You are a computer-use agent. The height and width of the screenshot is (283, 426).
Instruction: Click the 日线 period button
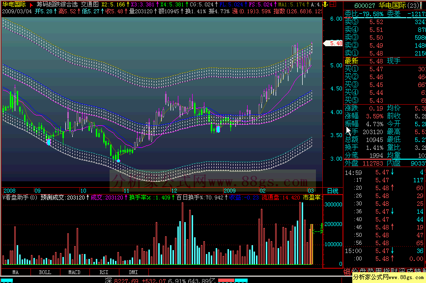(x=333, y=191)
